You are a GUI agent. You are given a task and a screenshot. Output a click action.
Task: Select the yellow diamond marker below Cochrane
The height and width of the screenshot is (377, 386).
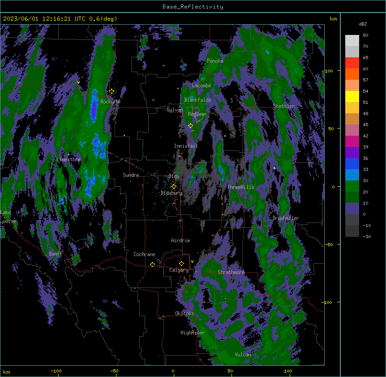click(x=152, y=264)
